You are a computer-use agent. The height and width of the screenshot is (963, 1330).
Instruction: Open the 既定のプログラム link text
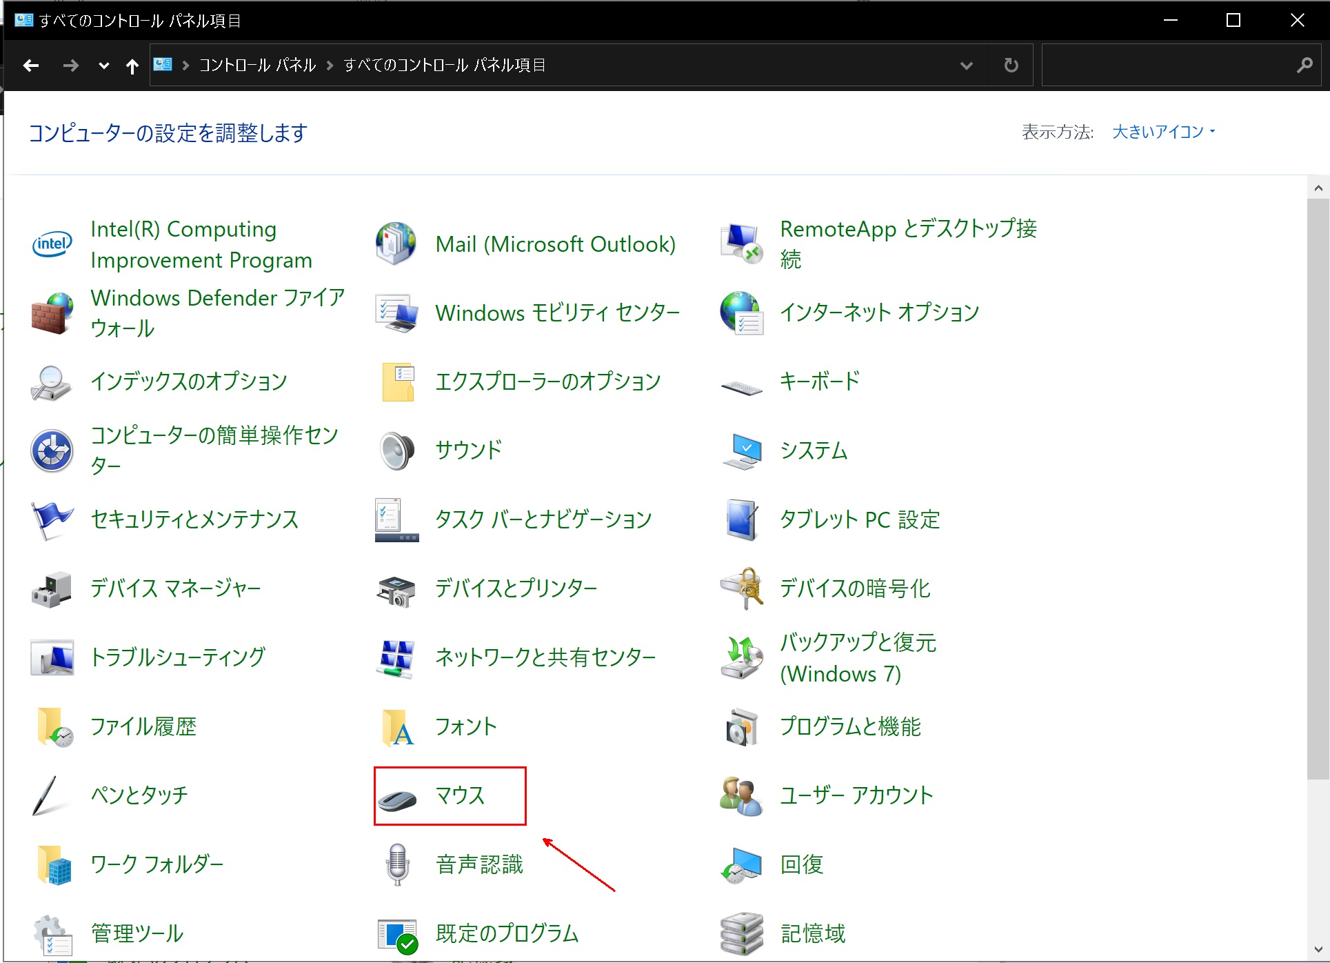507,933
